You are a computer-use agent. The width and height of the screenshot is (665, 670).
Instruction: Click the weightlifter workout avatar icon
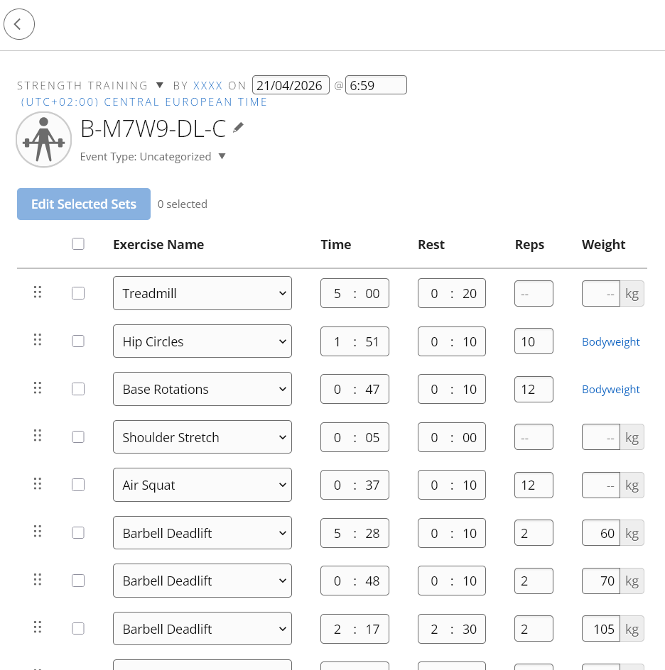pyautogui.click(x=43, y=140)
